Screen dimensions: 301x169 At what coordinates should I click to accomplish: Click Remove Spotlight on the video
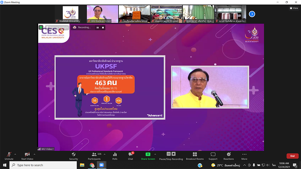click(x=59, y=27)
